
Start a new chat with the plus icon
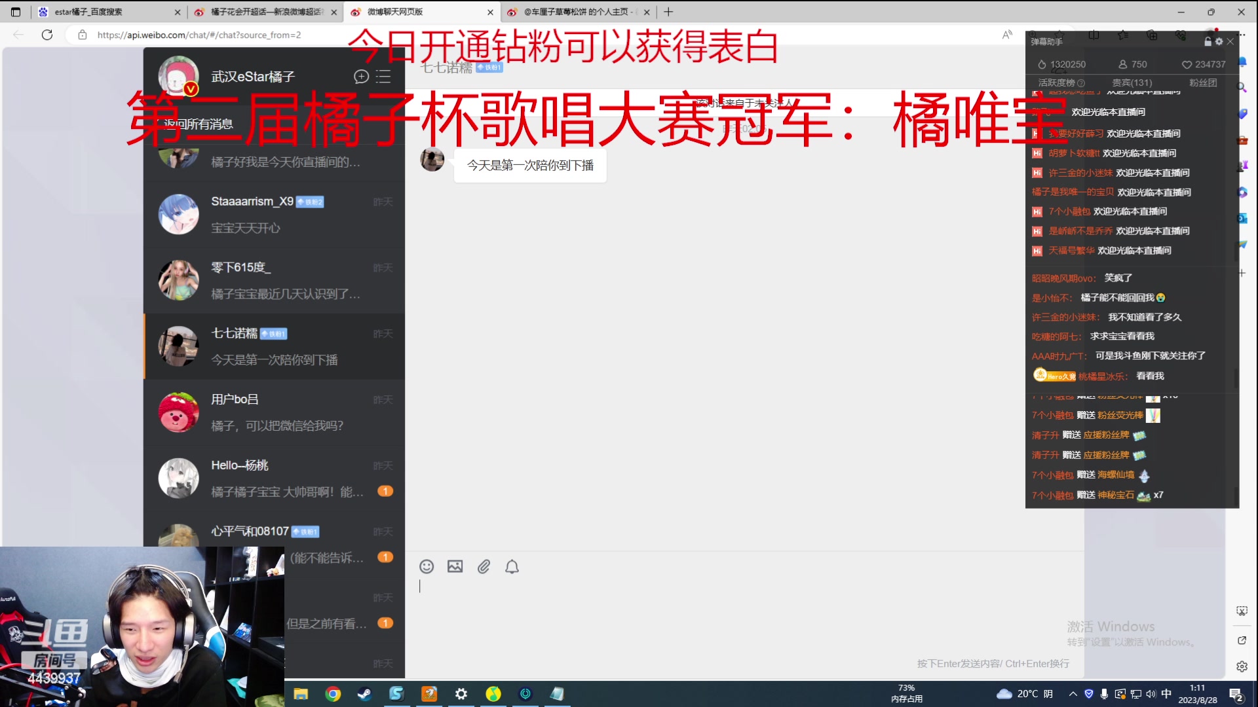pos(361,77)
